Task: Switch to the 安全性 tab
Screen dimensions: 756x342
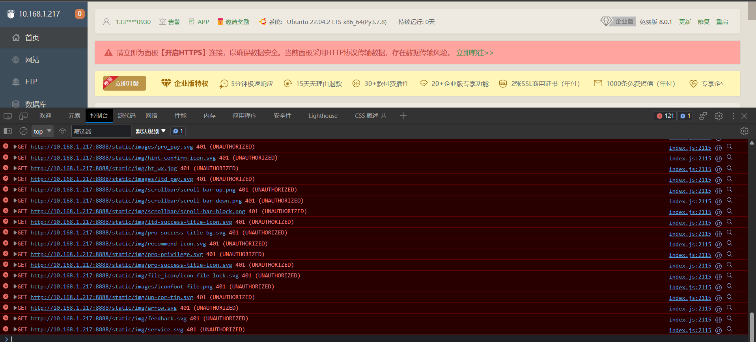Action: pyautogui.click(x=282, y=116)
